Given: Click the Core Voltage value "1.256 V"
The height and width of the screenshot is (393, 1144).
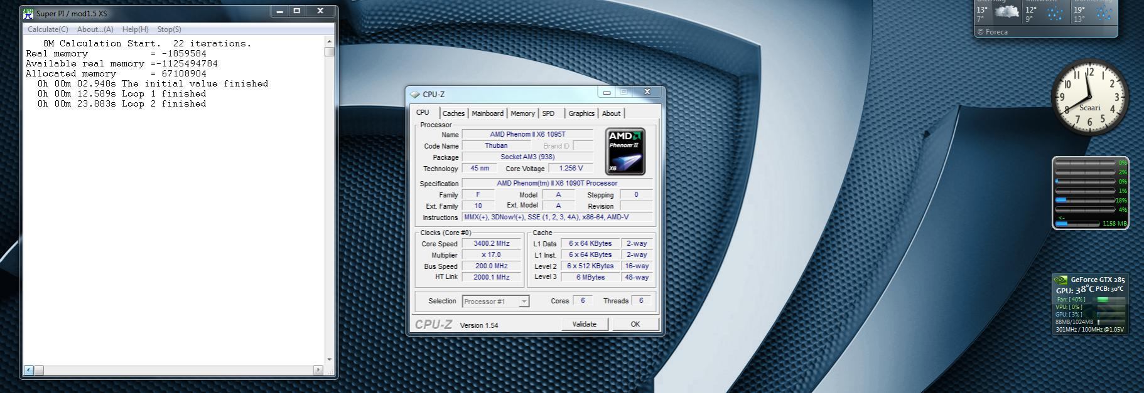Looking at the screenshot, I should pyautogui.click(x=571, y=168).
